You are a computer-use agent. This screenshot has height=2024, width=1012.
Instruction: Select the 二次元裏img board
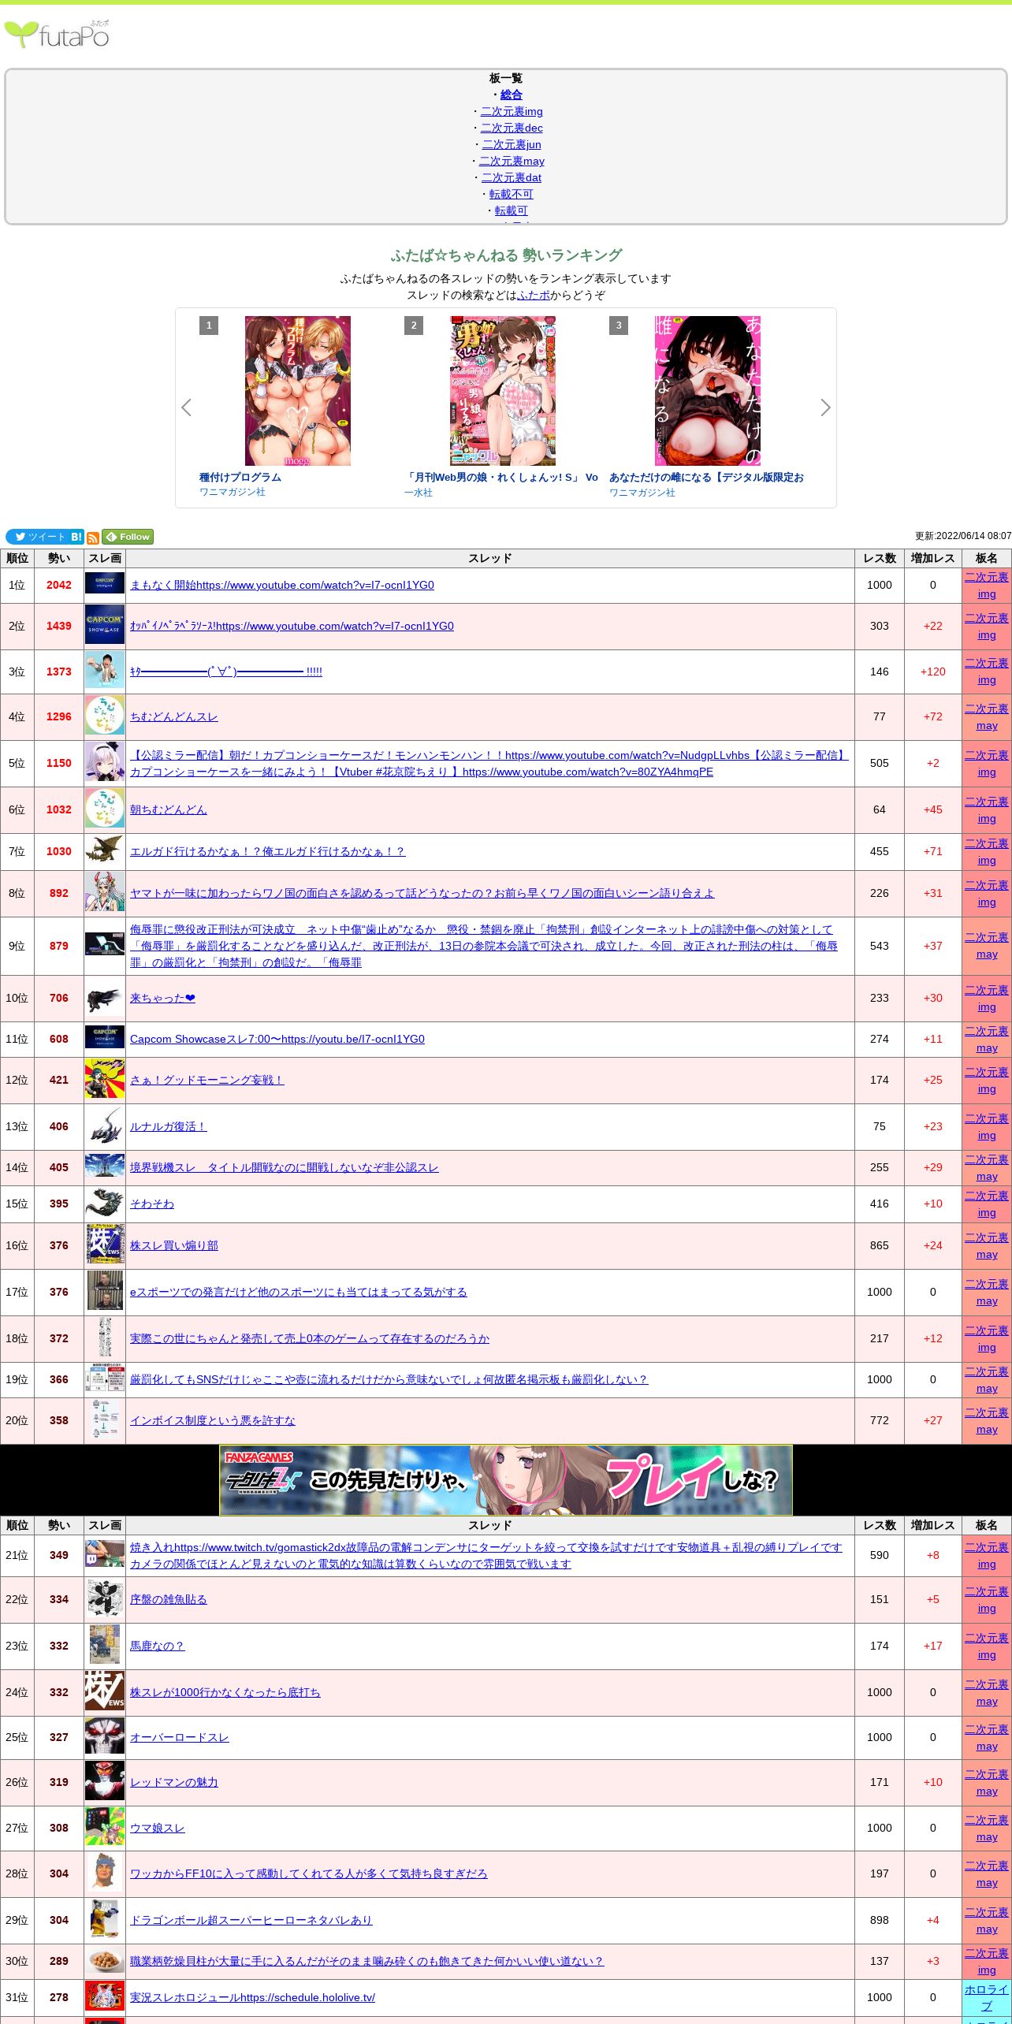(512, 111)
